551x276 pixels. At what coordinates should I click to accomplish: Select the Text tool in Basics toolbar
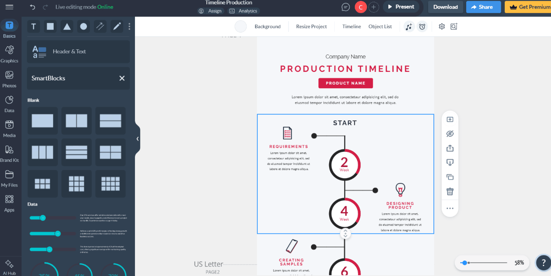pos(34,26)
